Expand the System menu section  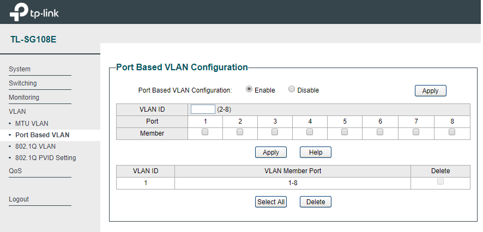pyautogui.click(x=20, y=69)
